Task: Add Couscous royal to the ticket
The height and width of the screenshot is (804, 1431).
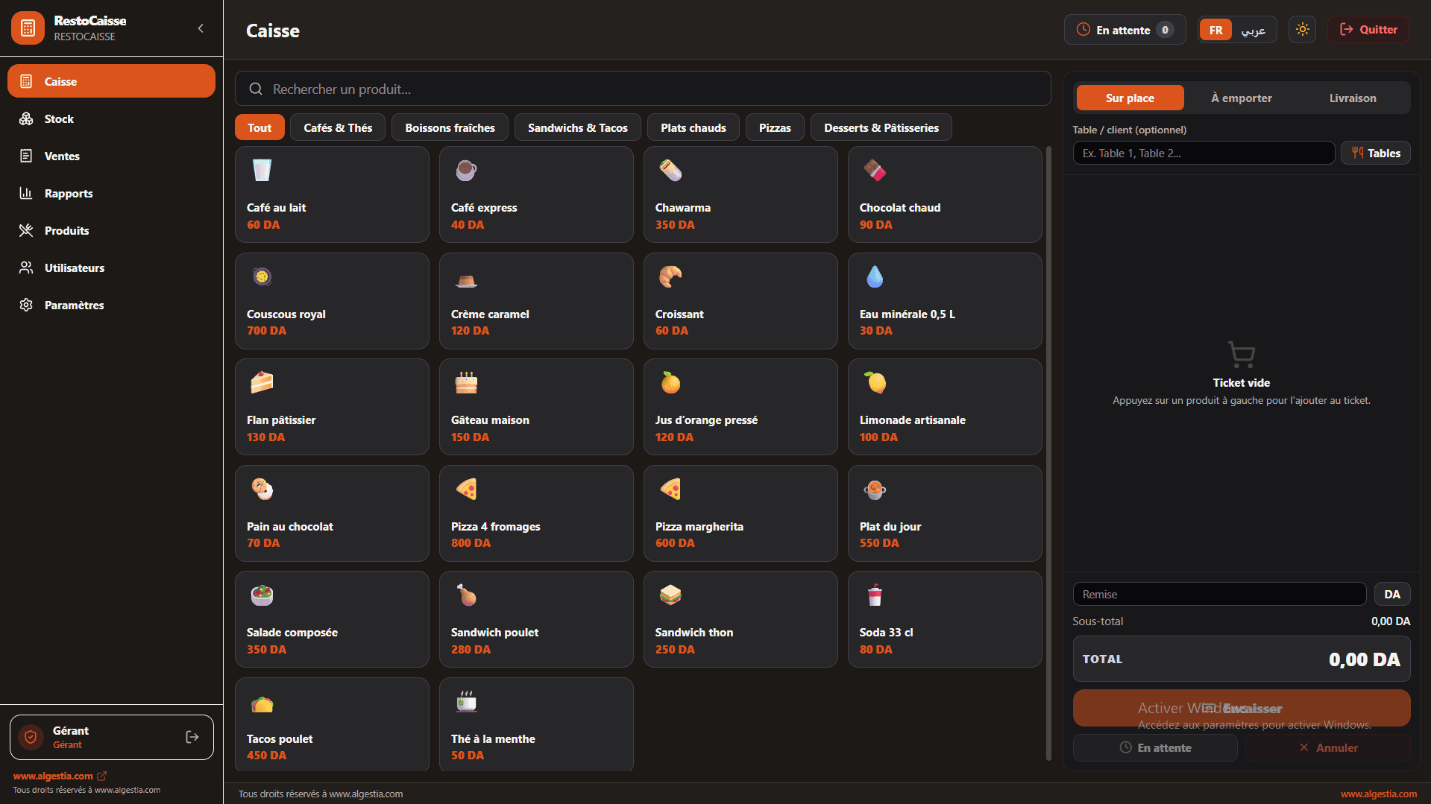Action: (332, 301)
